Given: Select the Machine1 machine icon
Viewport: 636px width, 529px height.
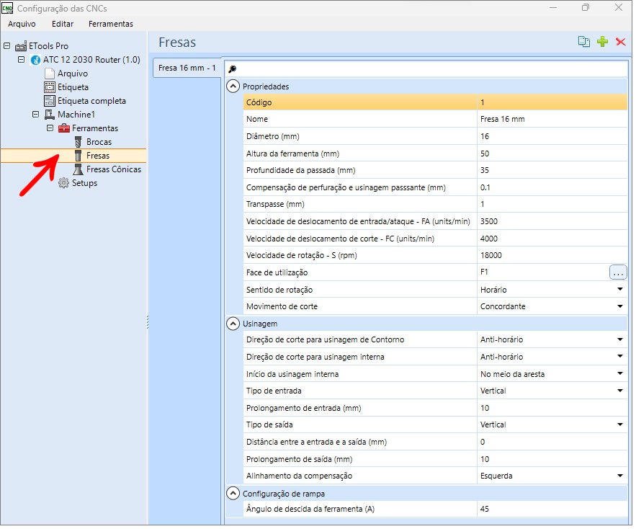Looking at the screenshot, I should [x=50, y=115].
